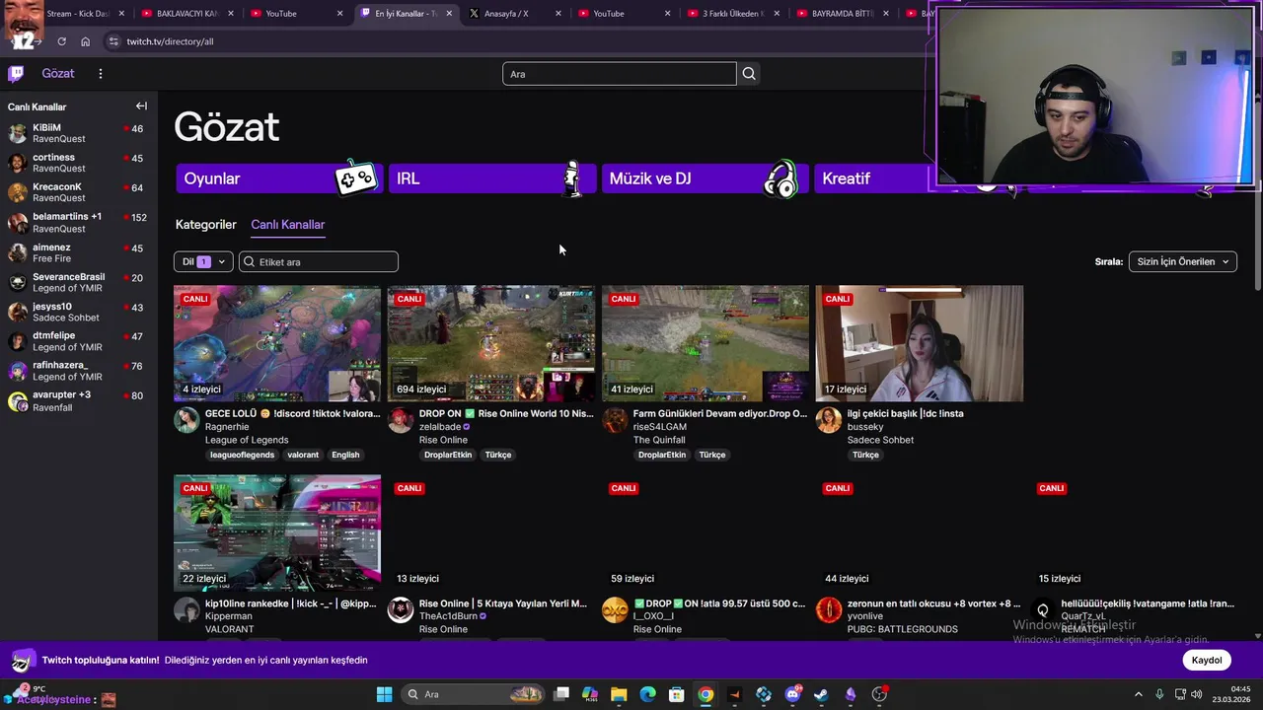Open The Quinfall category link
Screen dimensions: 1263x710
[659, 440]
